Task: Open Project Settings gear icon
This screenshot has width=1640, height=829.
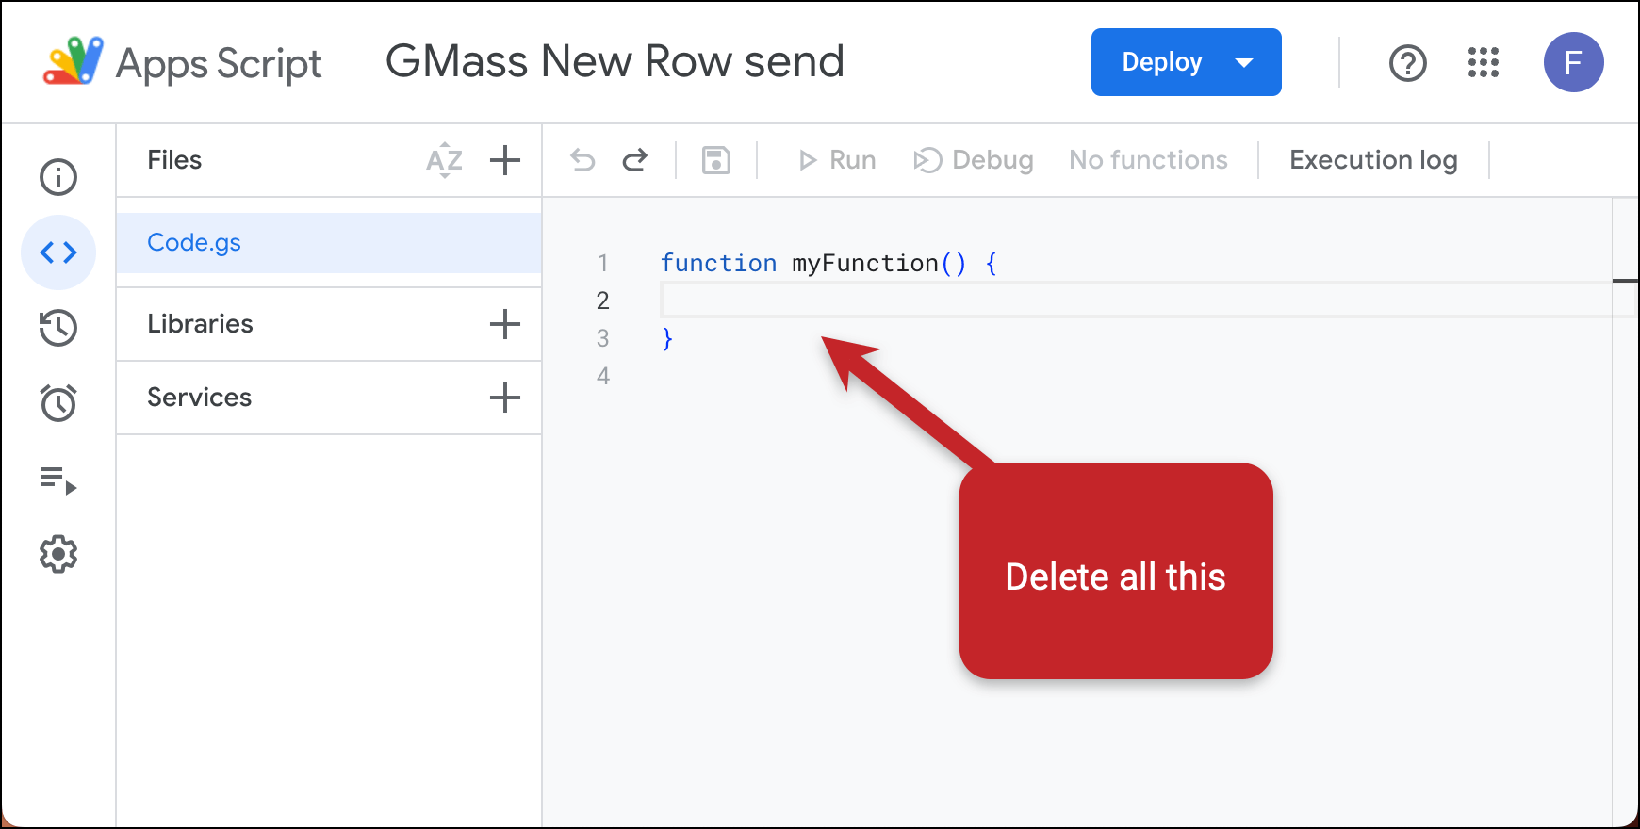Action: point(58,555)
